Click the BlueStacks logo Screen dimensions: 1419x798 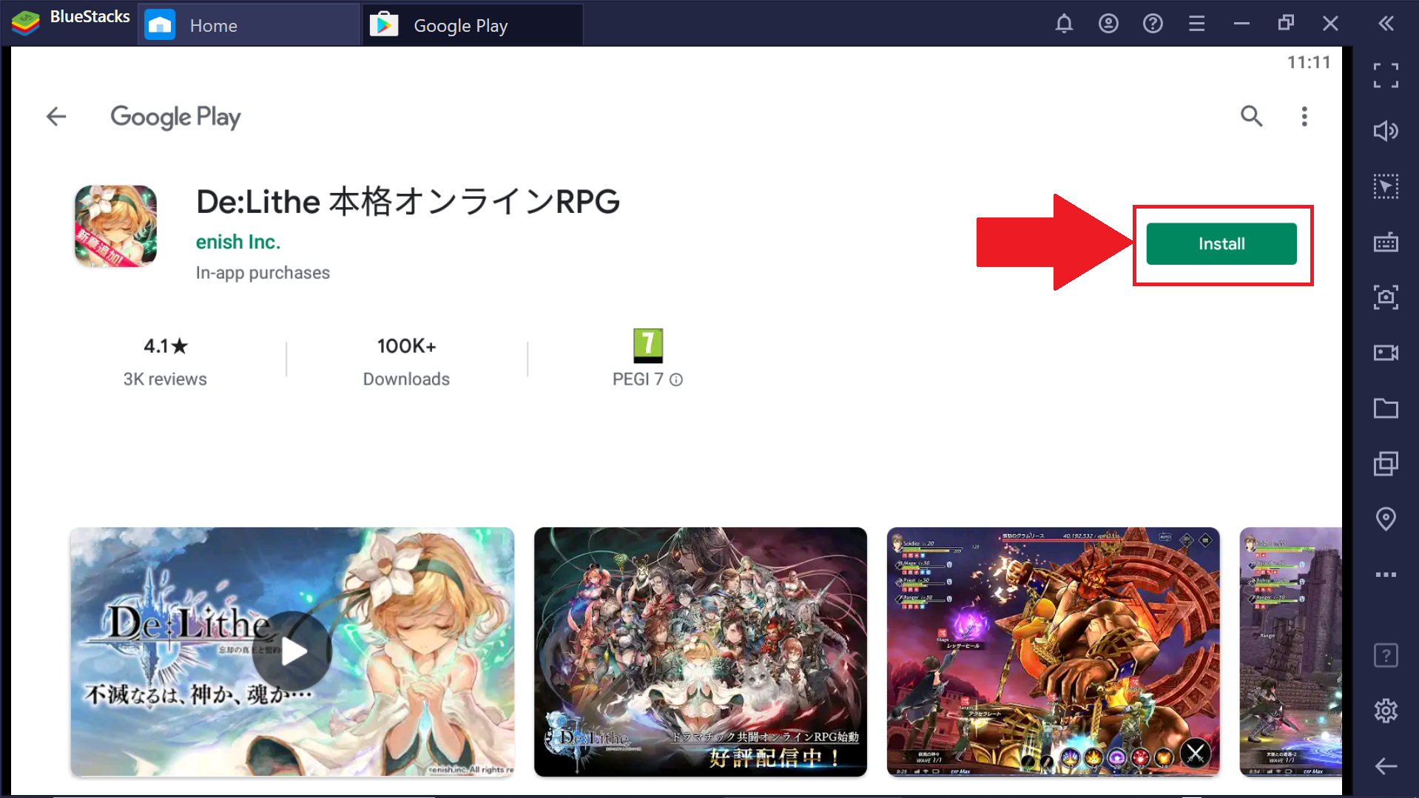(25, 24)
